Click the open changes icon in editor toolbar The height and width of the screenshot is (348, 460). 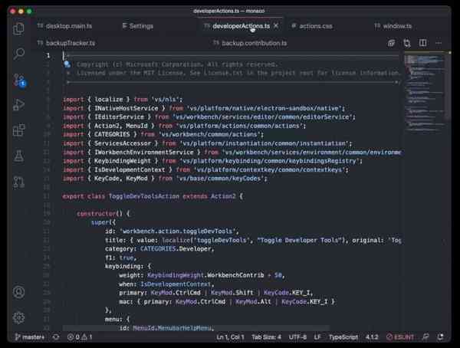point(391,43)
